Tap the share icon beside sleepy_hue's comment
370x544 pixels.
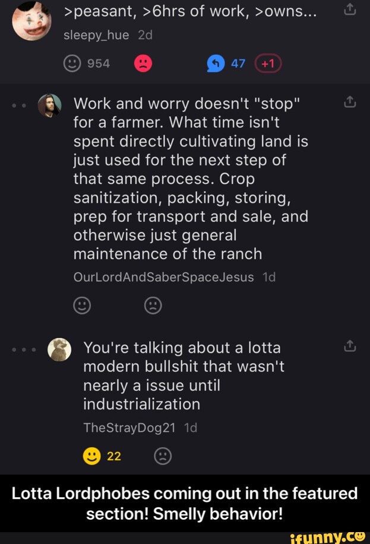[350, 9]
